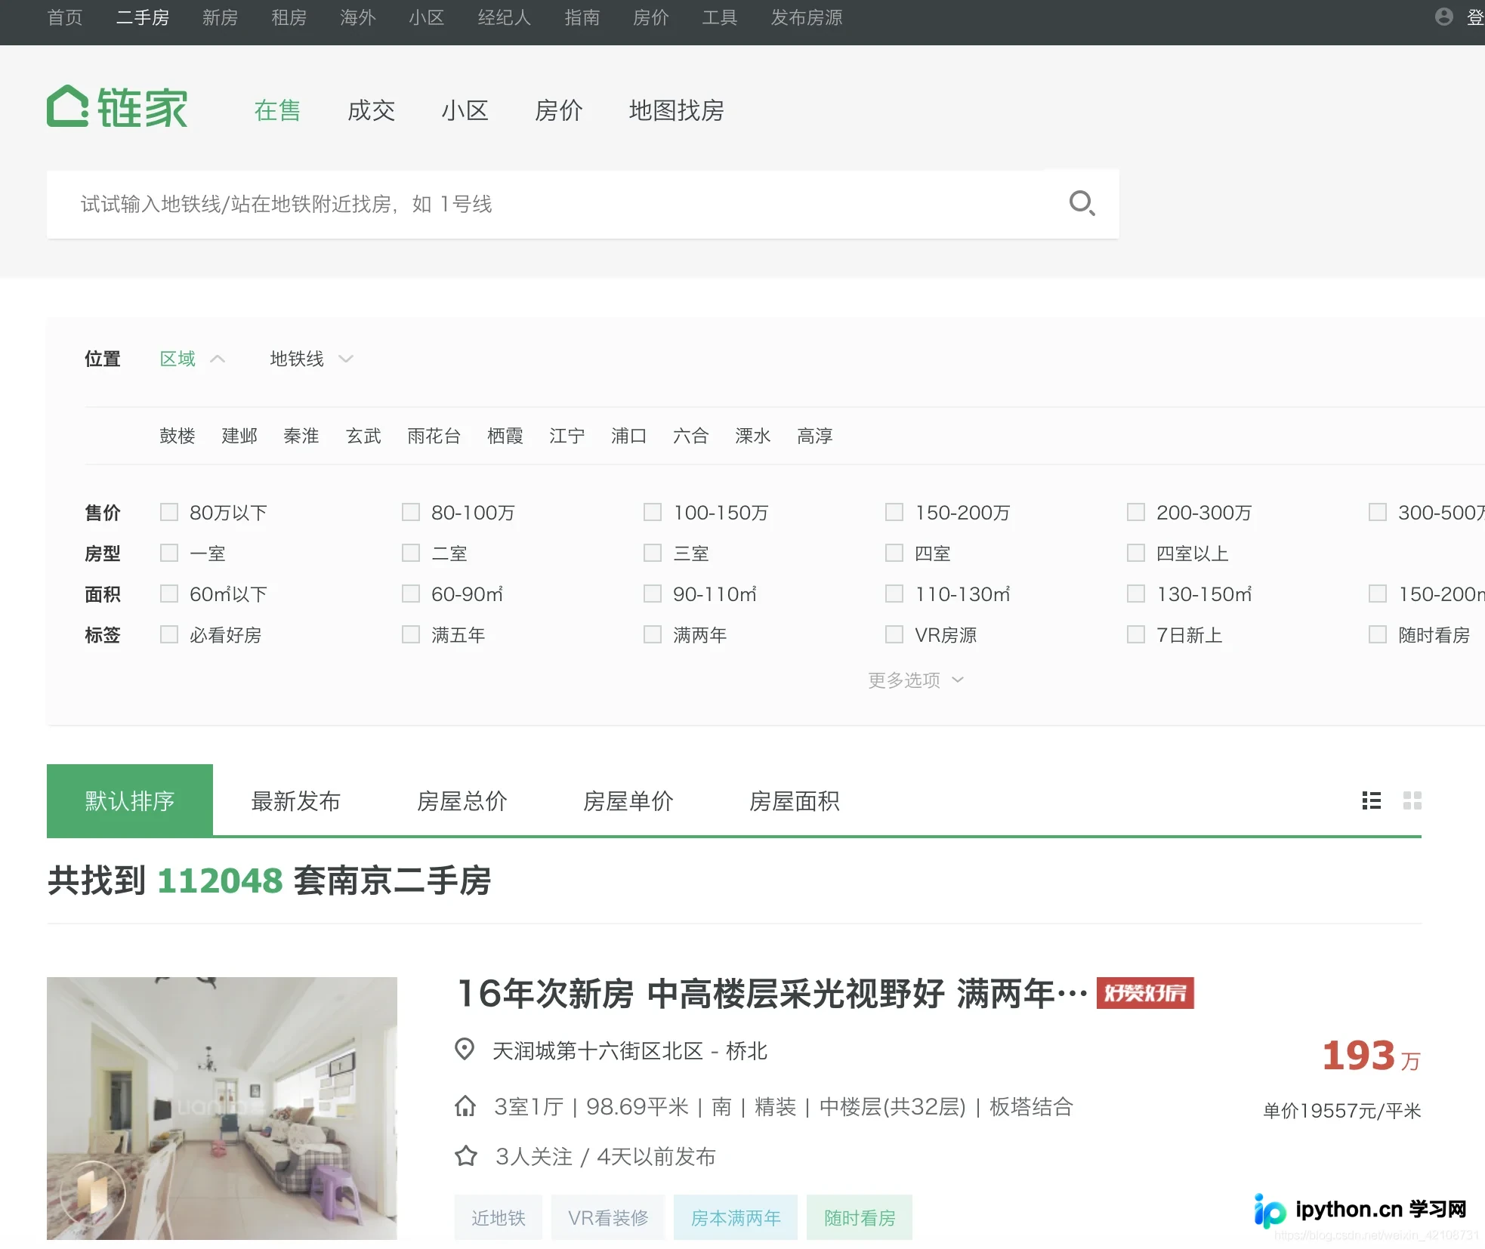Sort by 房屋总价

[x=462, y=800]
